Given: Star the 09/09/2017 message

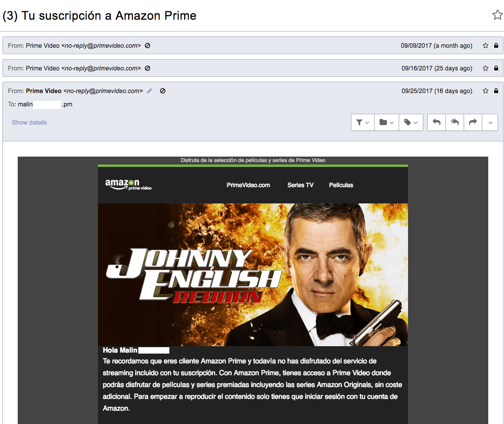Looking at the screenshot, I should [485, 46].
